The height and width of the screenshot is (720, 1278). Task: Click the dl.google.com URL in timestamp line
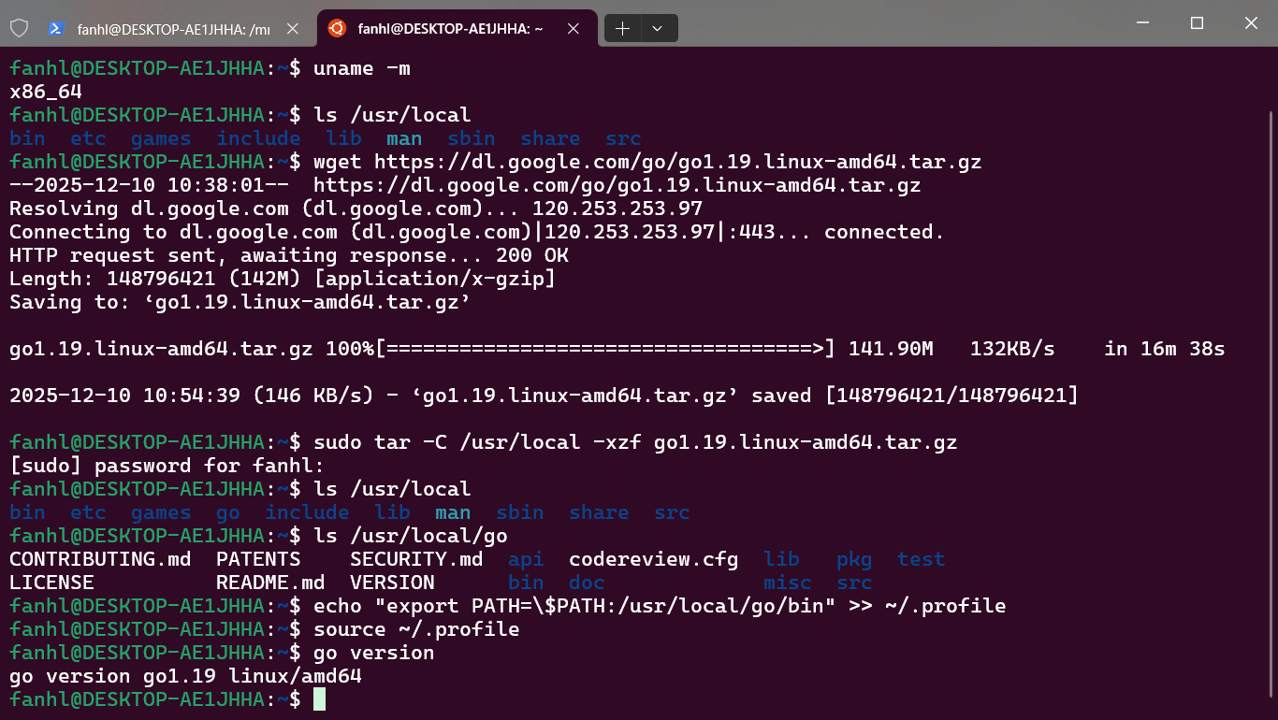pyautogui.click(x=617, y=185)
